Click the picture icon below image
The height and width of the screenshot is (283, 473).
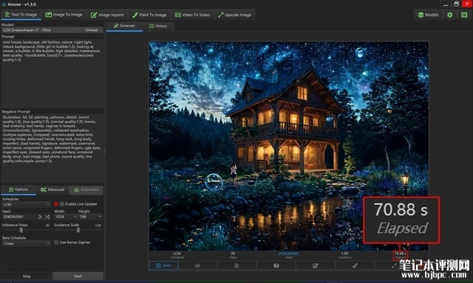click(276, 265)
